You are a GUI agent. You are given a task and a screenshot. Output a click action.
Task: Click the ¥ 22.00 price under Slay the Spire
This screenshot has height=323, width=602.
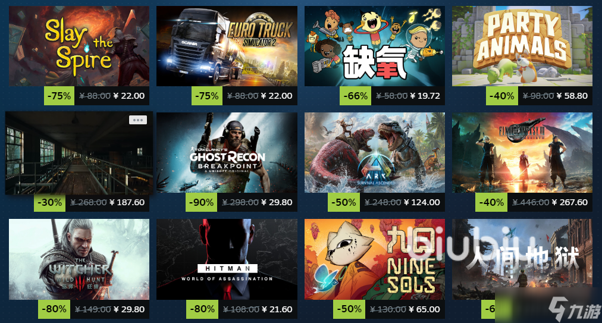click(129, 96)
